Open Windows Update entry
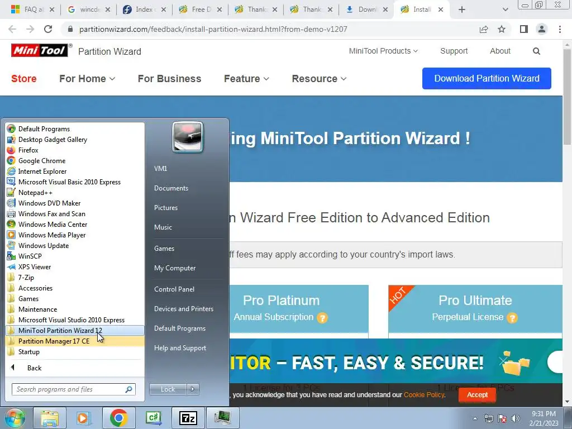This screenshot has height=429, width=572. 75,245
